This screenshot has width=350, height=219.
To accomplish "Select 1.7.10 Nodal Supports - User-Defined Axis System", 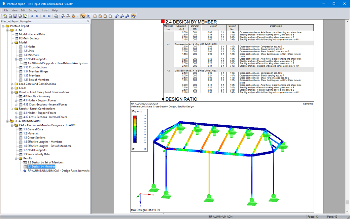I will pos(57,63).
